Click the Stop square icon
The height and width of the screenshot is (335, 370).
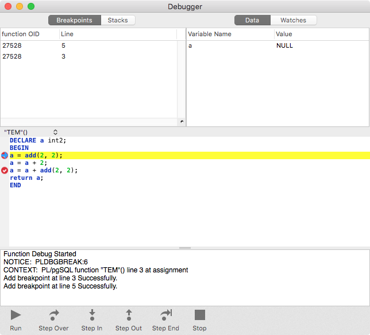tap(200, 315)
